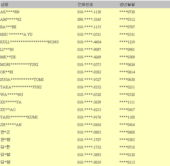Select the YASU********KUMI name
This screenshot has height=166, width=170.
(19, 117)
